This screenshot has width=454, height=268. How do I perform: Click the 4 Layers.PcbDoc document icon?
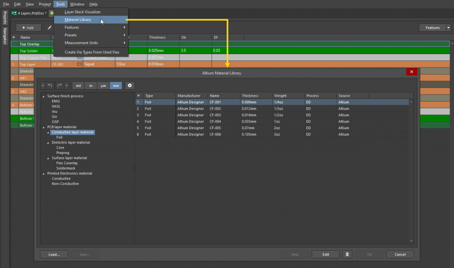(x=14, y=13)
